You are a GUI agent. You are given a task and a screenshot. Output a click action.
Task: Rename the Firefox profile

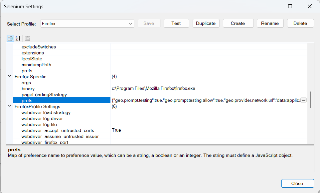(x=270, y=23)
